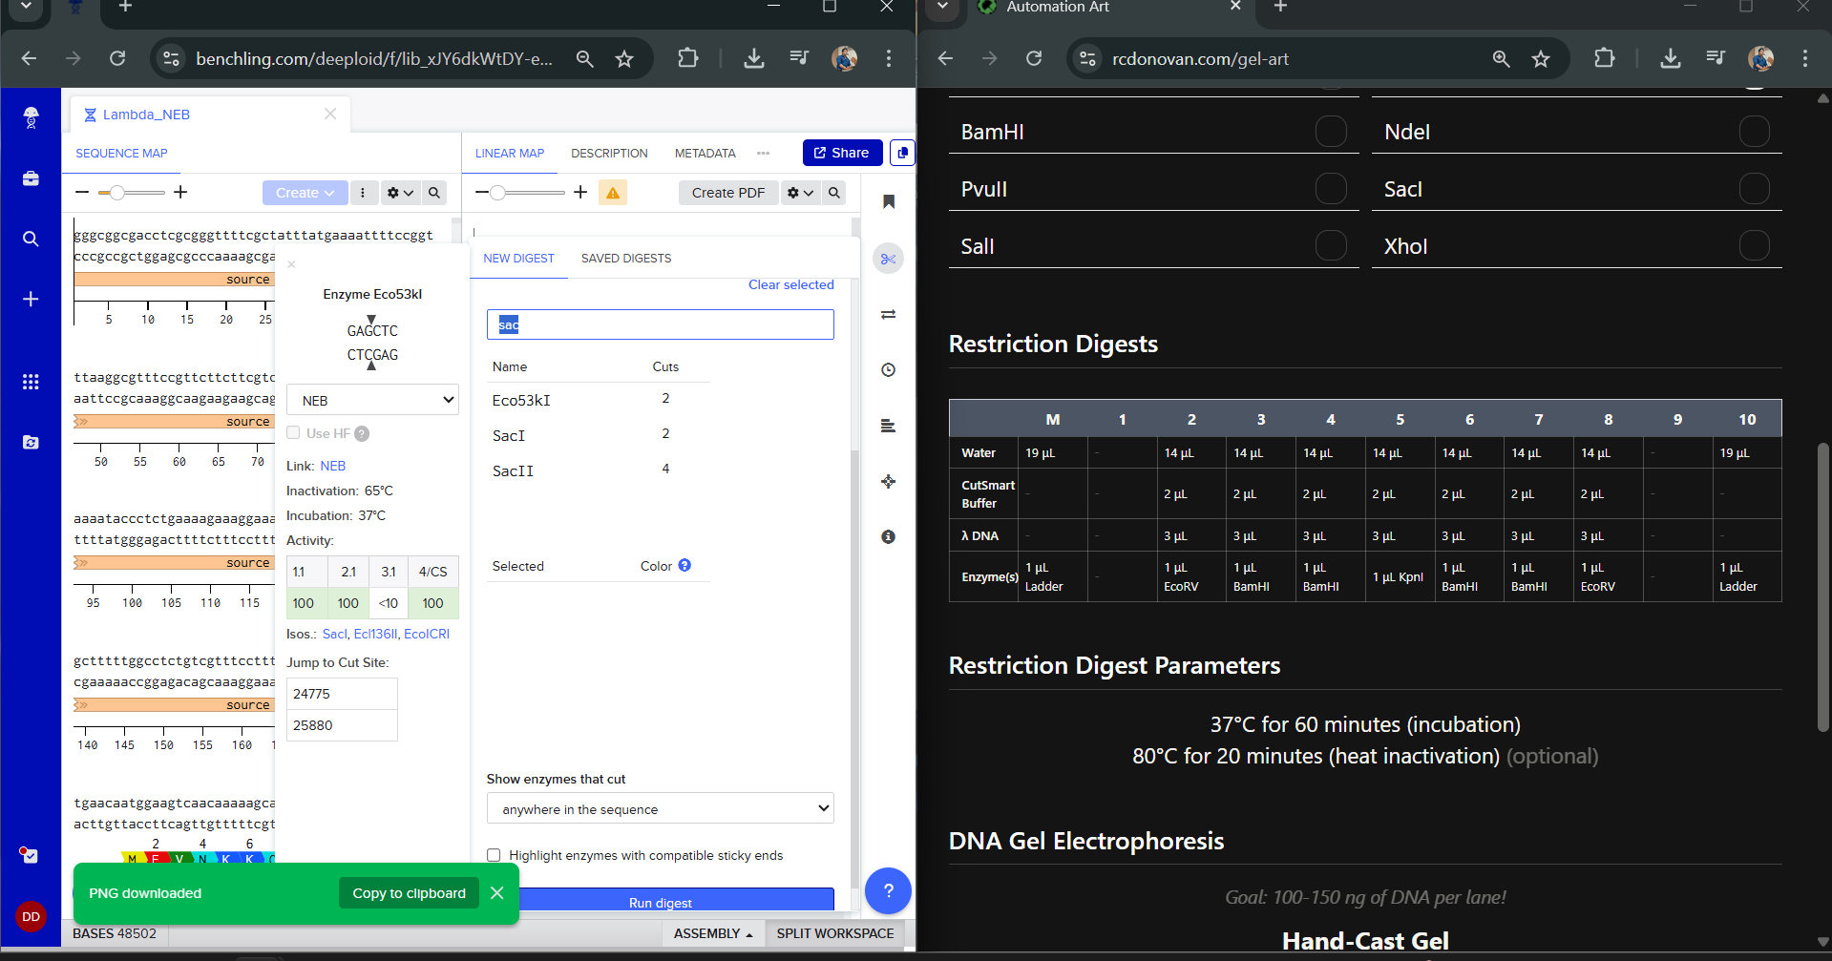Viewport: 1832px width, 961px height.
Task: Click the bookmark icon in right sidebar
Action: [x=888, y=201]
